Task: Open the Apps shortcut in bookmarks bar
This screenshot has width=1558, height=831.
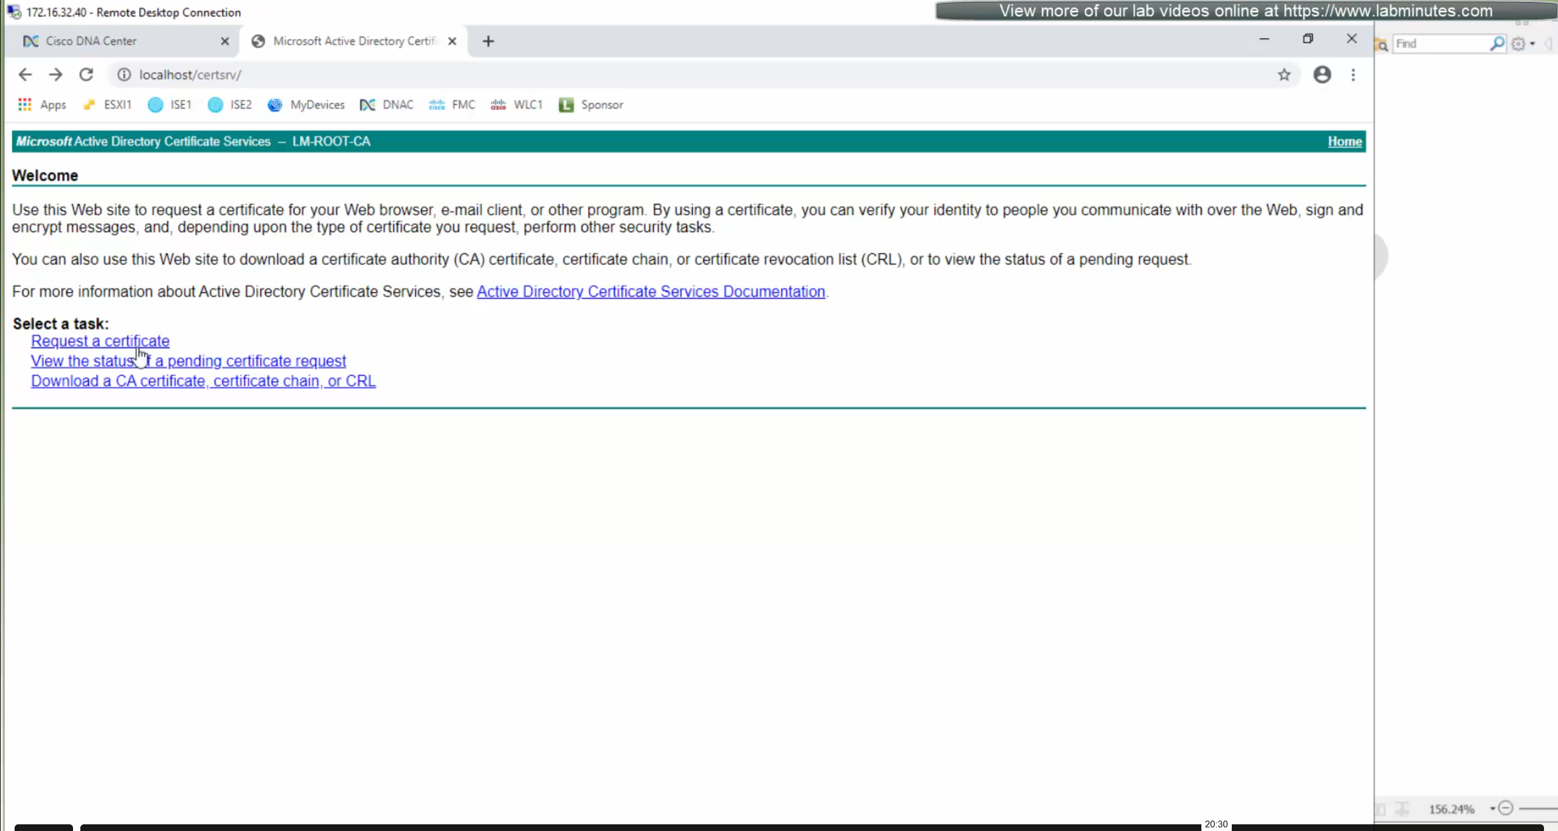Action: pos(42,105)
